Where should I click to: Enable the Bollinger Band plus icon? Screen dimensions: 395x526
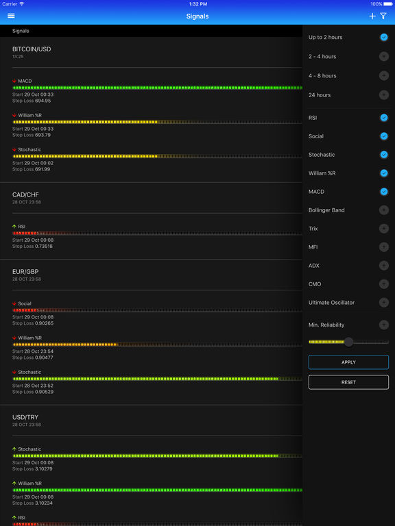[x=384, y=210]
